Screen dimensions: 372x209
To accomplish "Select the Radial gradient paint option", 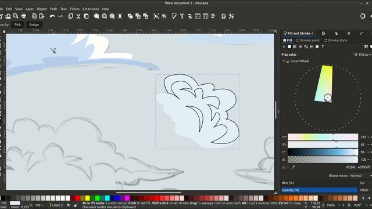I will pyautogui.click(x=301, y=46).
